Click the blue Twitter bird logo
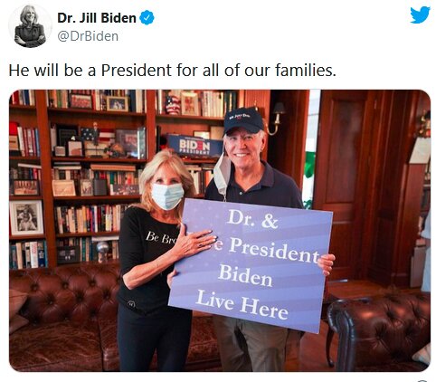This screenshot has height=382, width=436. pos(420,14)
